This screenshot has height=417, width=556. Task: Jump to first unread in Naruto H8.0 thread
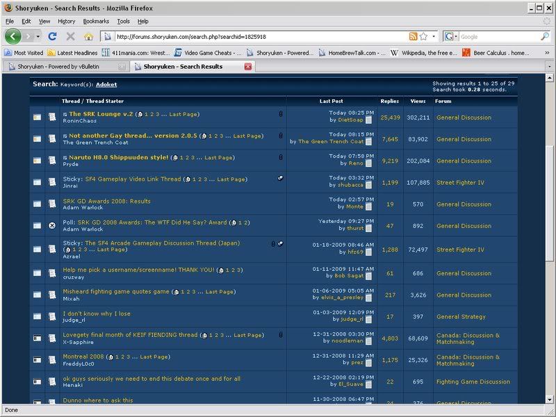pyautogui.click(x=65, y=158)
